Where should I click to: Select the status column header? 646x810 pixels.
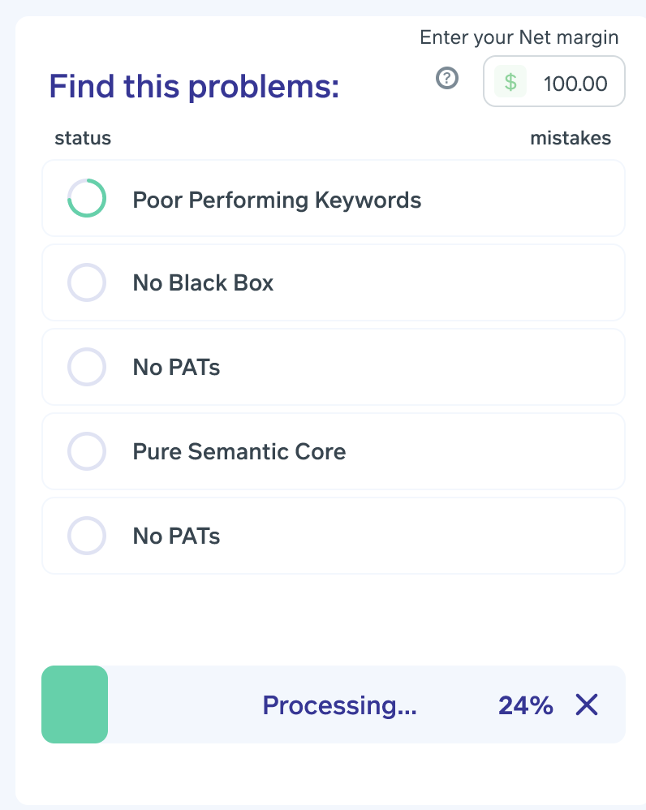(x=82, y=138)
